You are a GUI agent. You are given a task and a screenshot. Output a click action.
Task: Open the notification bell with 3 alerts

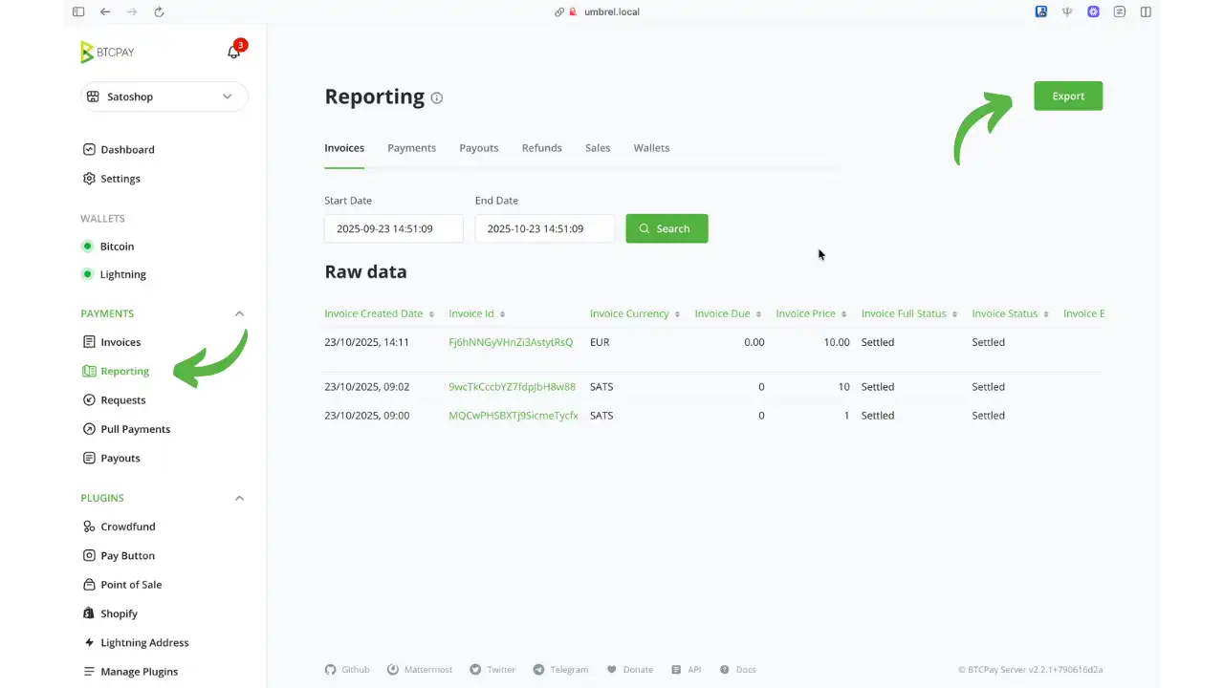(234, 53)
